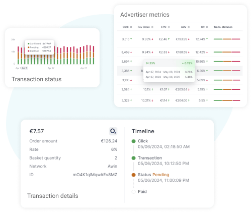This screenshot has height=213, width=252.
Task: Select the highlighted row with 3,385 clicks
Action: 180,71
